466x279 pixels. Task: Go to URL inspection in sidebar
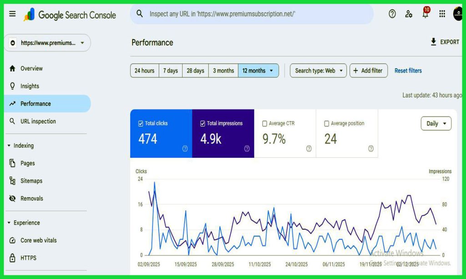[38, 121]
